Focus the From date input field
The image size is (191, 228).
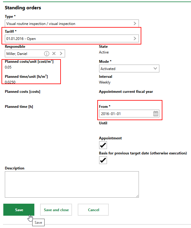coord(125,114)
